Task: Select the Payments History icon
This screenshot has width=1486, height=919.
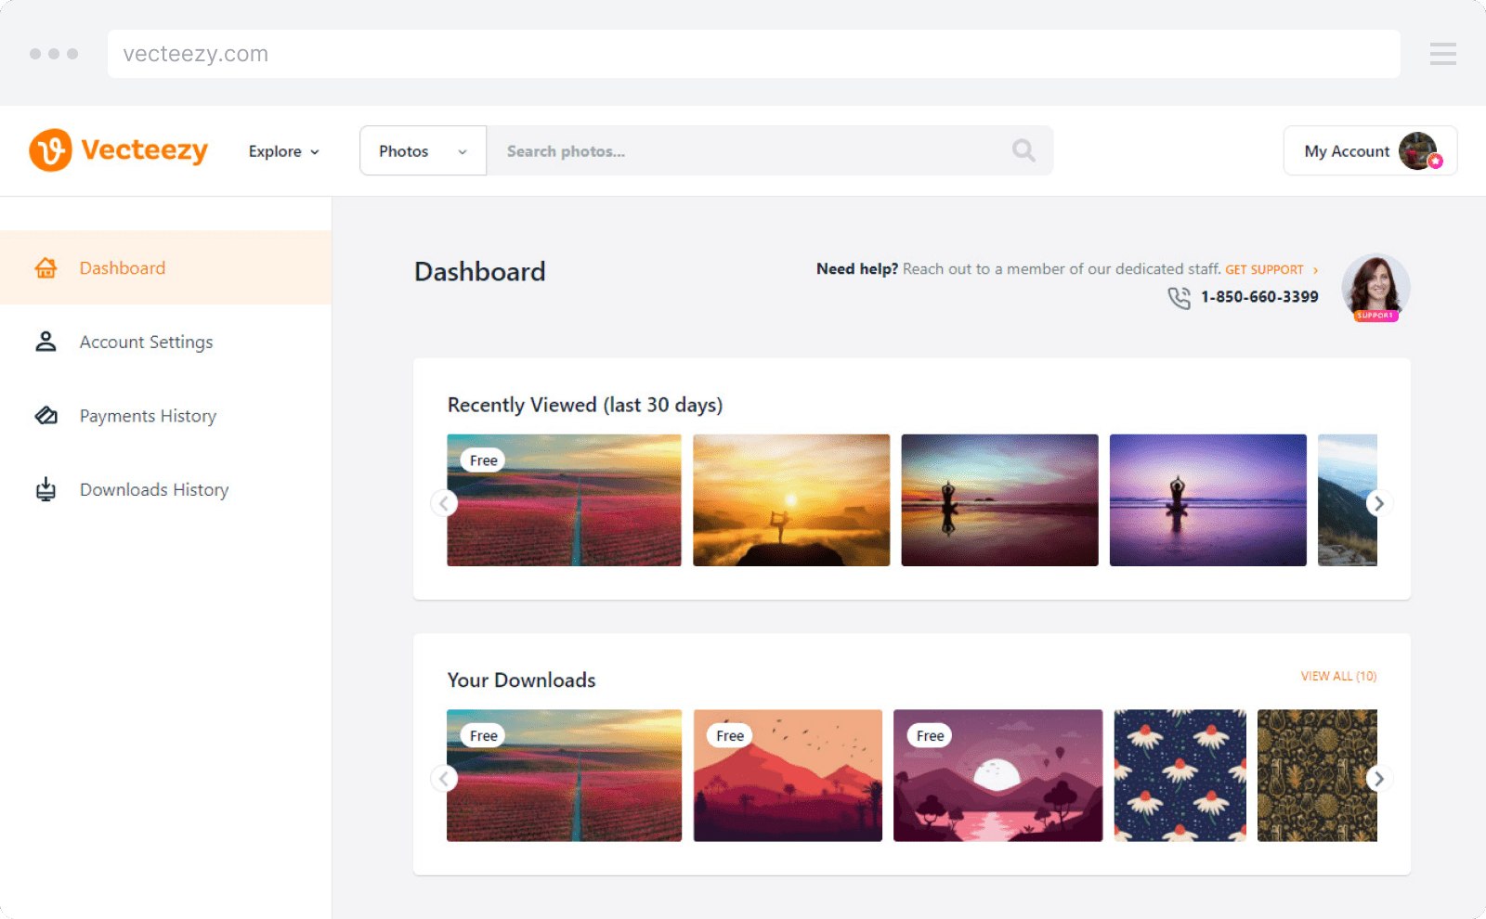Action: (x=45, y=415)
